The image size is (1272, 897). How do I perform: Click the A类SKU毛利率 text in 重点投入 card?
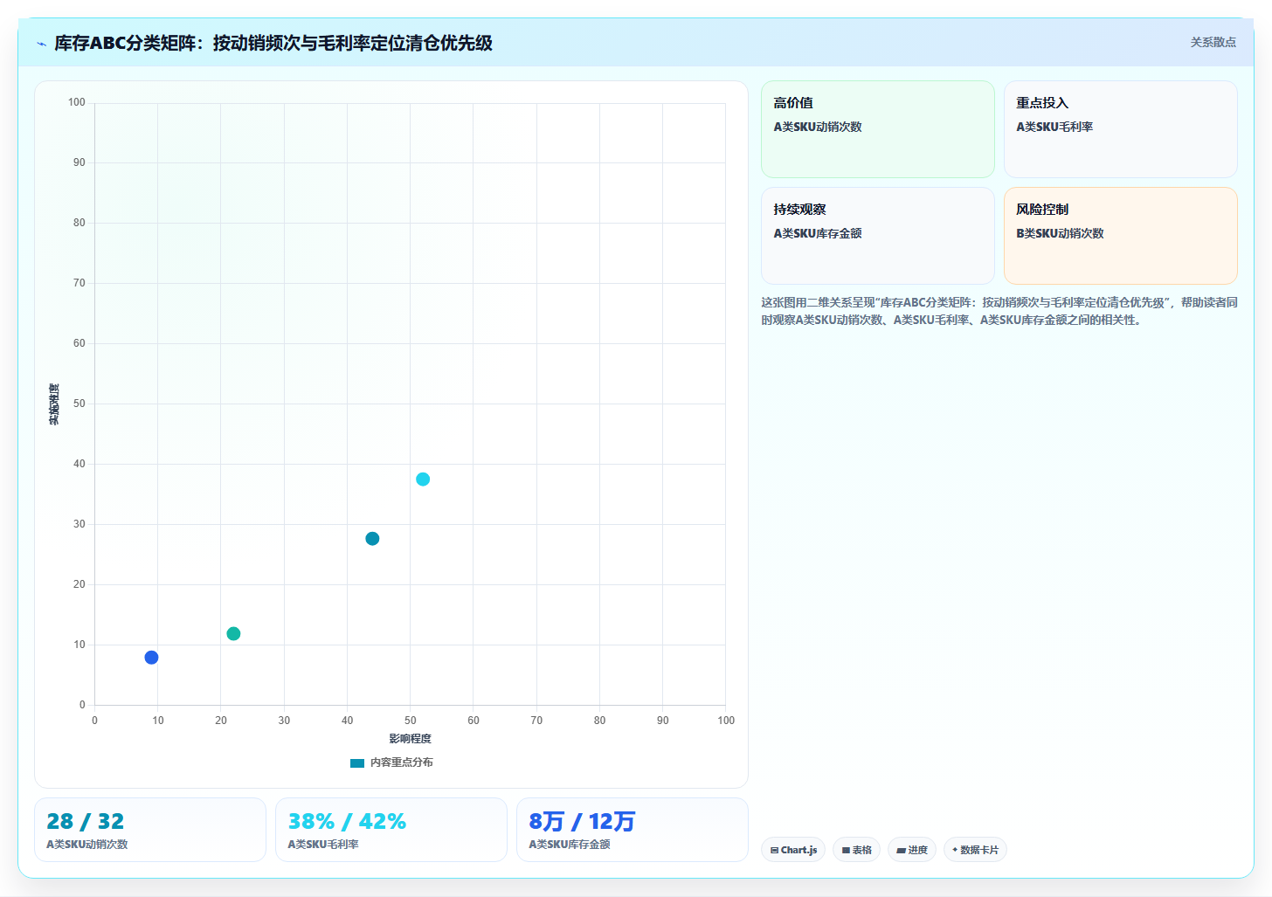(x=1054, y=127)
